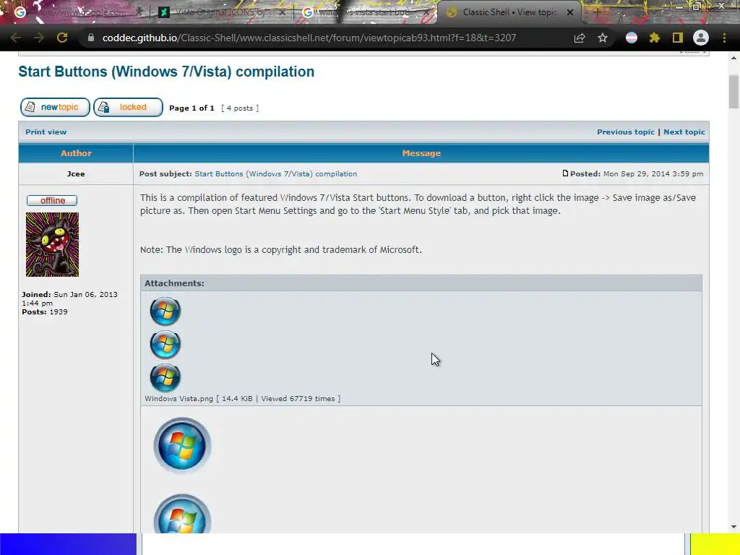Click the Microsoft trademark note text
The image size is (740, 555).
[x=281, y=249]
